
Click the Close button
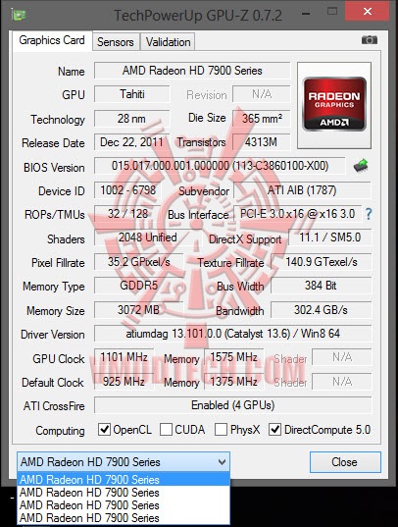point(345,462)
